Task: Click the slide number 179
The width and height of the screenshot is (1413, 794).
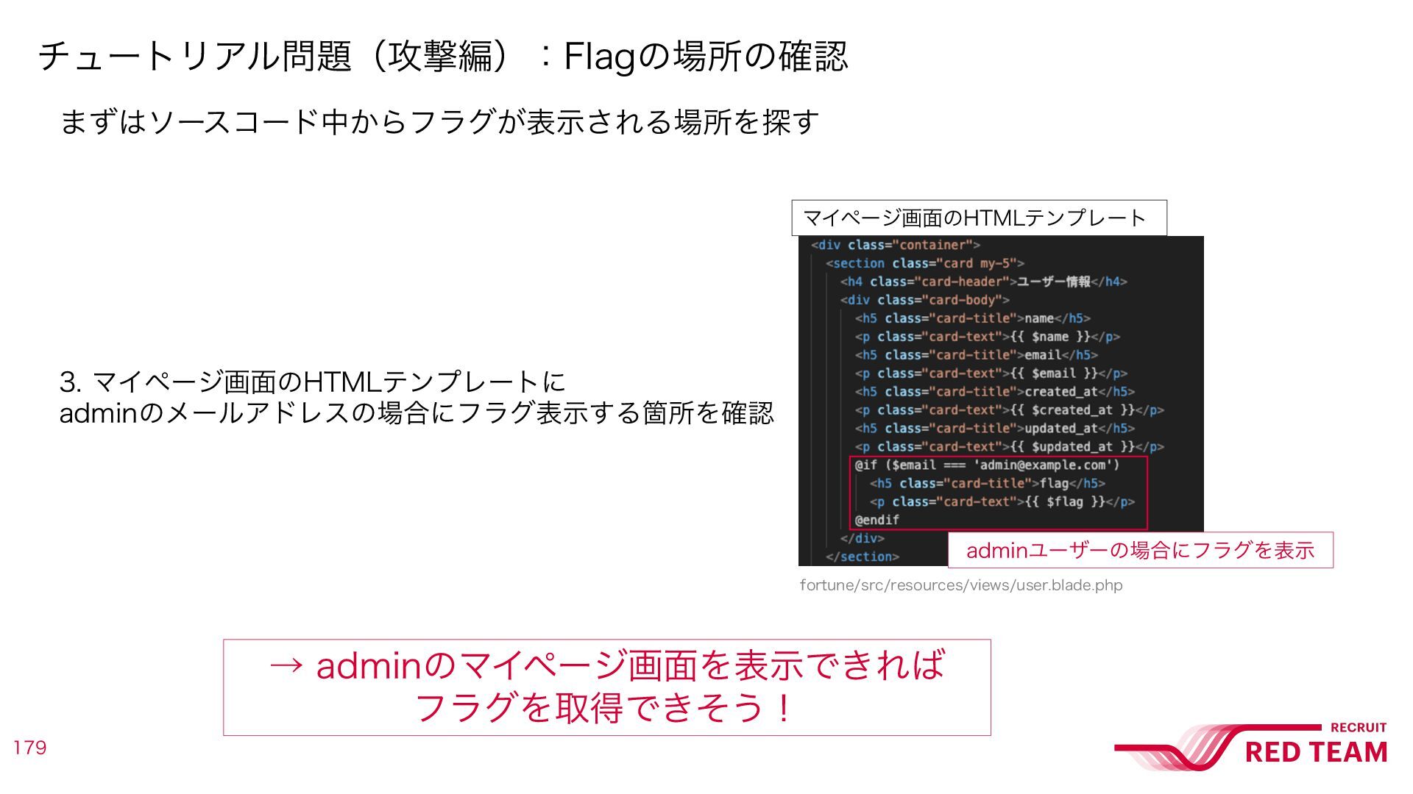Action: point(29,748)
